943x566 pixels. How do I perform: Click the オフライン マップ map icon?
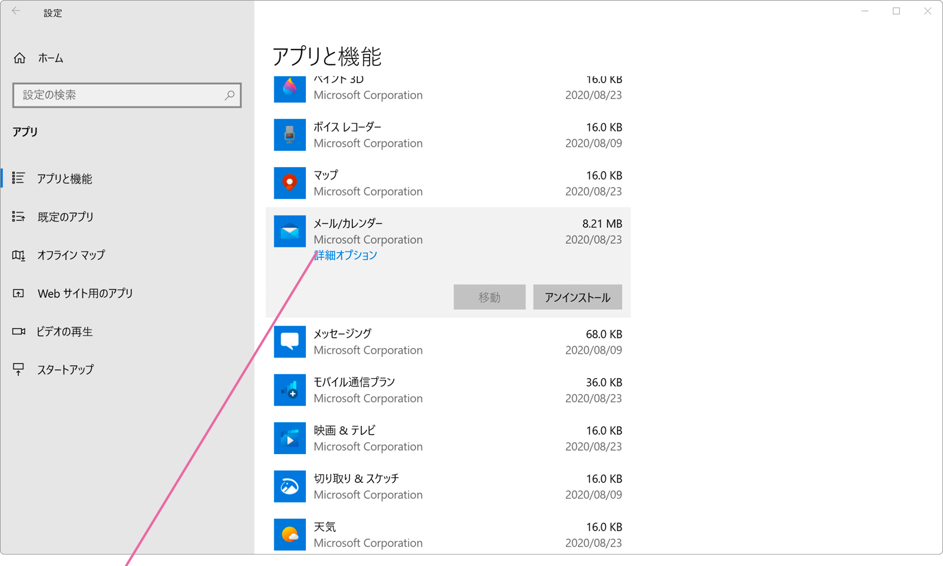tap(18, 255)
